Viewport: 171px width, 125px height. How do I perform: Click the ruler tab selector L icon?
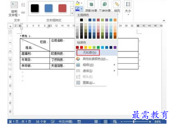[x=11, y=26]
